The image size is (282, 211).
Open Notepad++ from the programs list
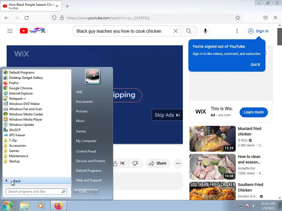pyautogui.click(x=17, y=99)
